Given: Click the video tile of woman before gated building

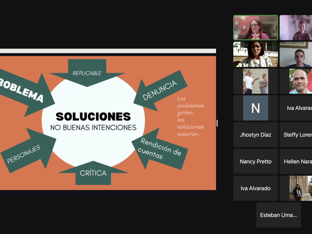Looking at the screenshot, I should coord(255,54).
